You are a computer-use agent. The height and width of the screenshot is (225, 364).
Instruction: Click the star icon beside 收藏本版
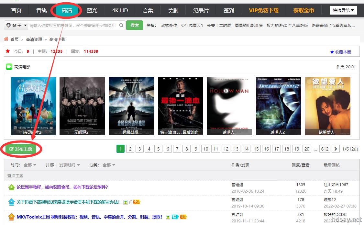coord(332,52)
